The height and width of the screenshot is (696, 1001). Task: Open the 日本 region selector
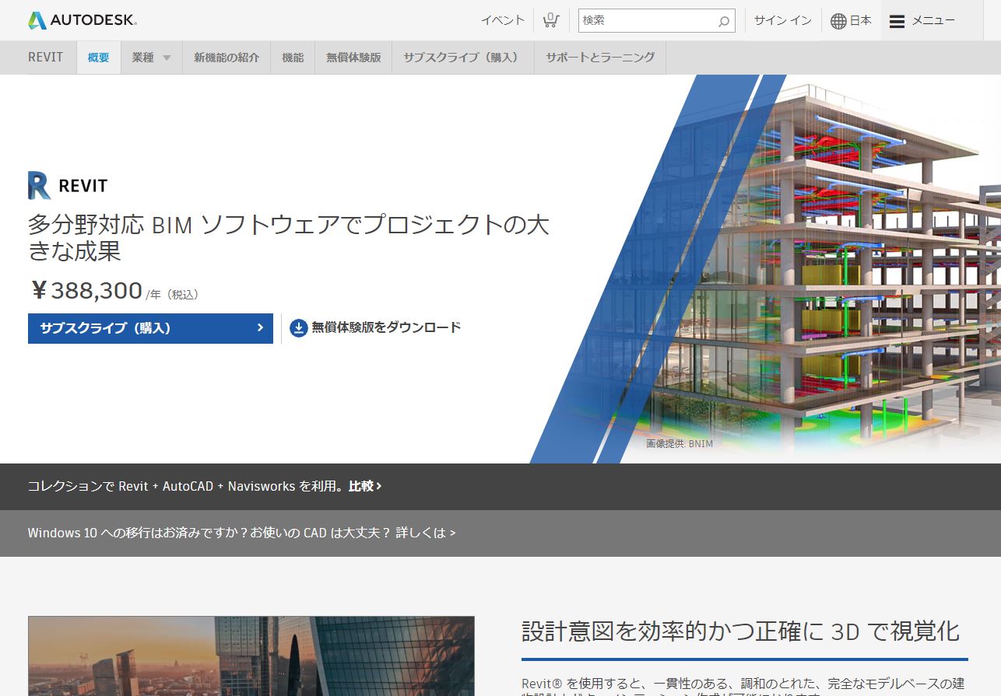tap(860, 21)
